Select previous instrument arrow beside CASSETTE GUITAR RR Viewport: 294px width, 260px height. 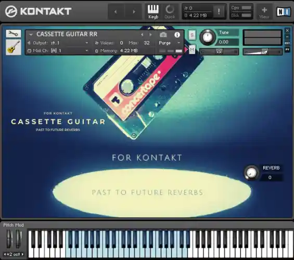click(142, 35)
